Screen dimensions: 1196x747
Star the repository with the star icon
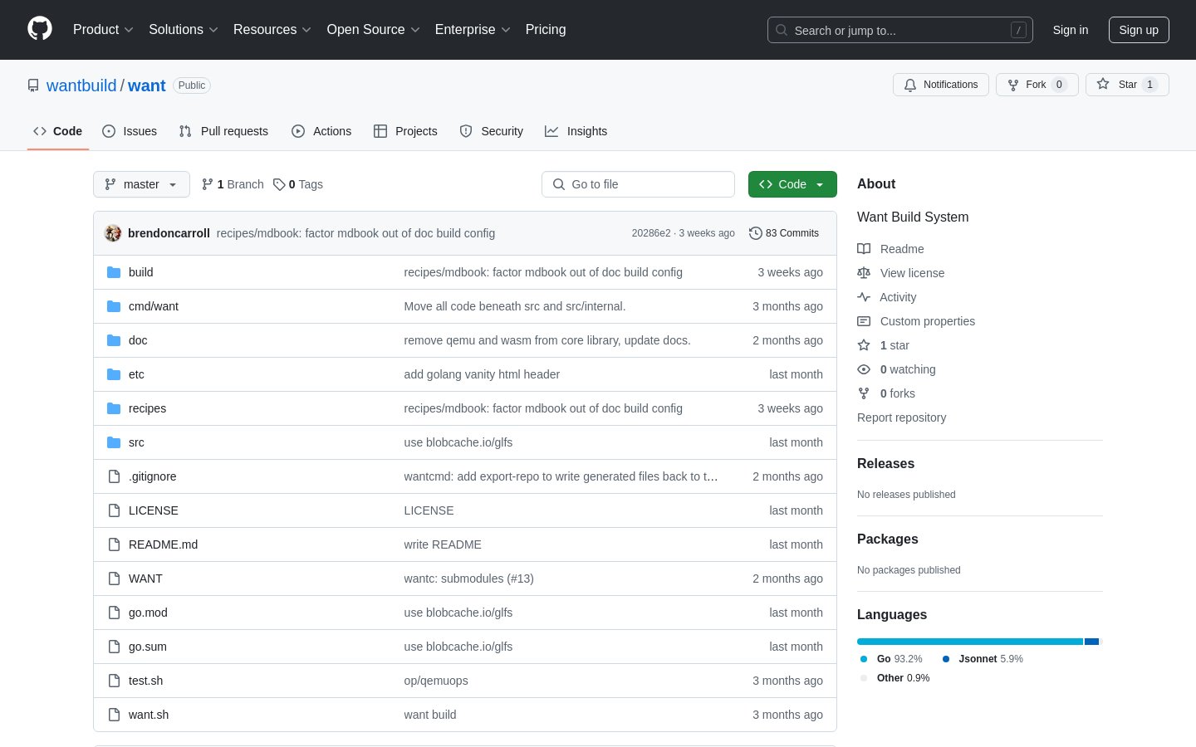pos(1103,84)
